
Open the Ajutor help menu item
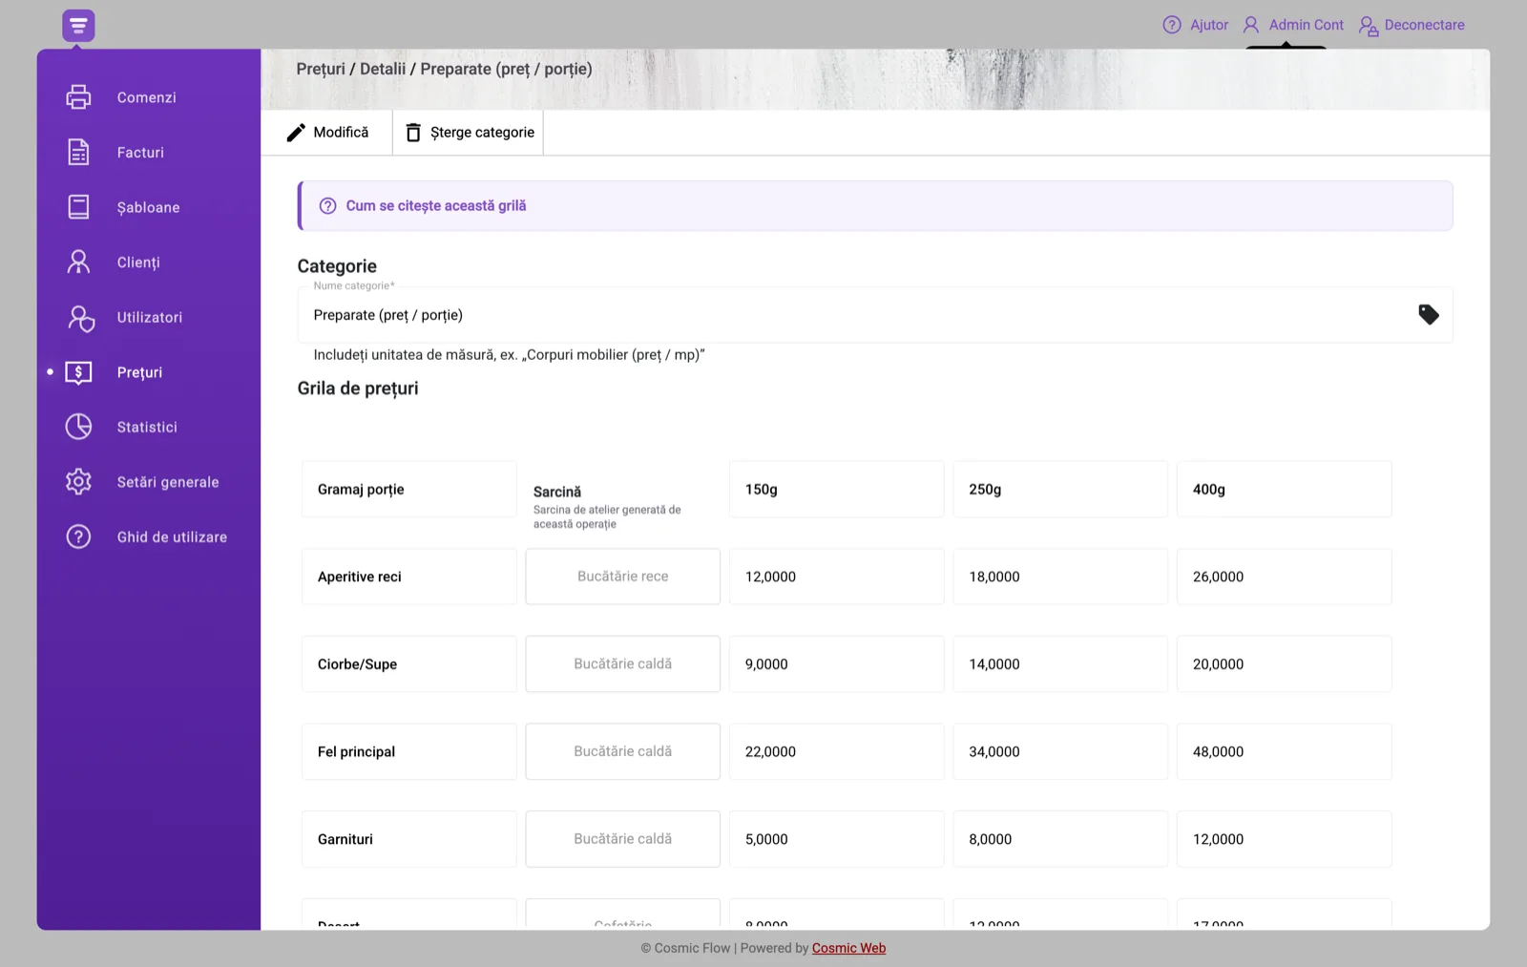coord(1196,25)
